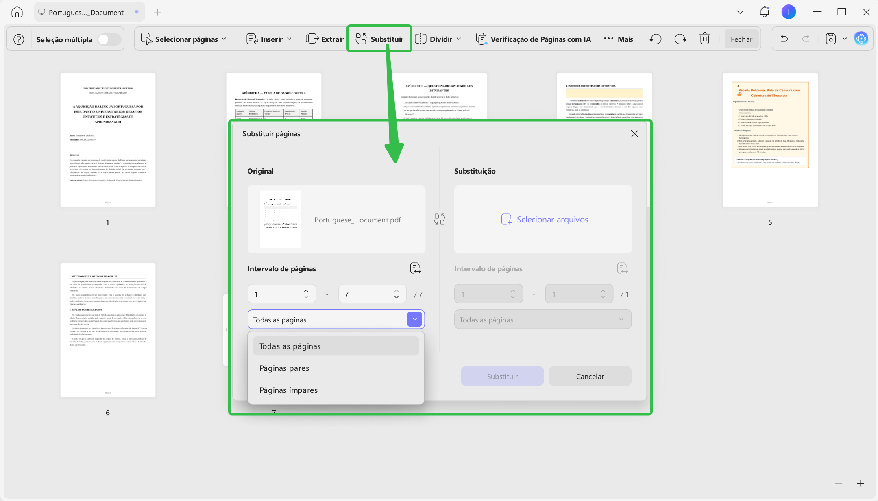Select page 5 recipe thumbnail
The width and height of the screenshot is (878, 501).
click(x=770, y=140)
